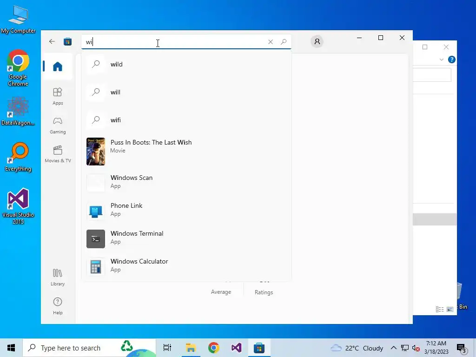Switch to details view in background window

pos(440,309)
